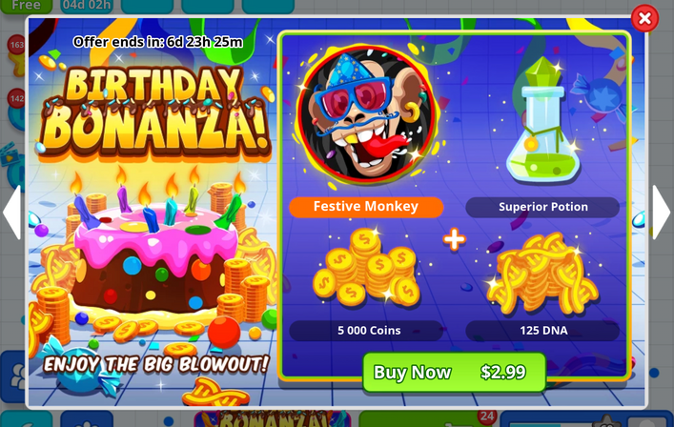The width and height of the screenshot is (674, 427).
Task: Click the 125 DNA label
Action: point(542,331)
